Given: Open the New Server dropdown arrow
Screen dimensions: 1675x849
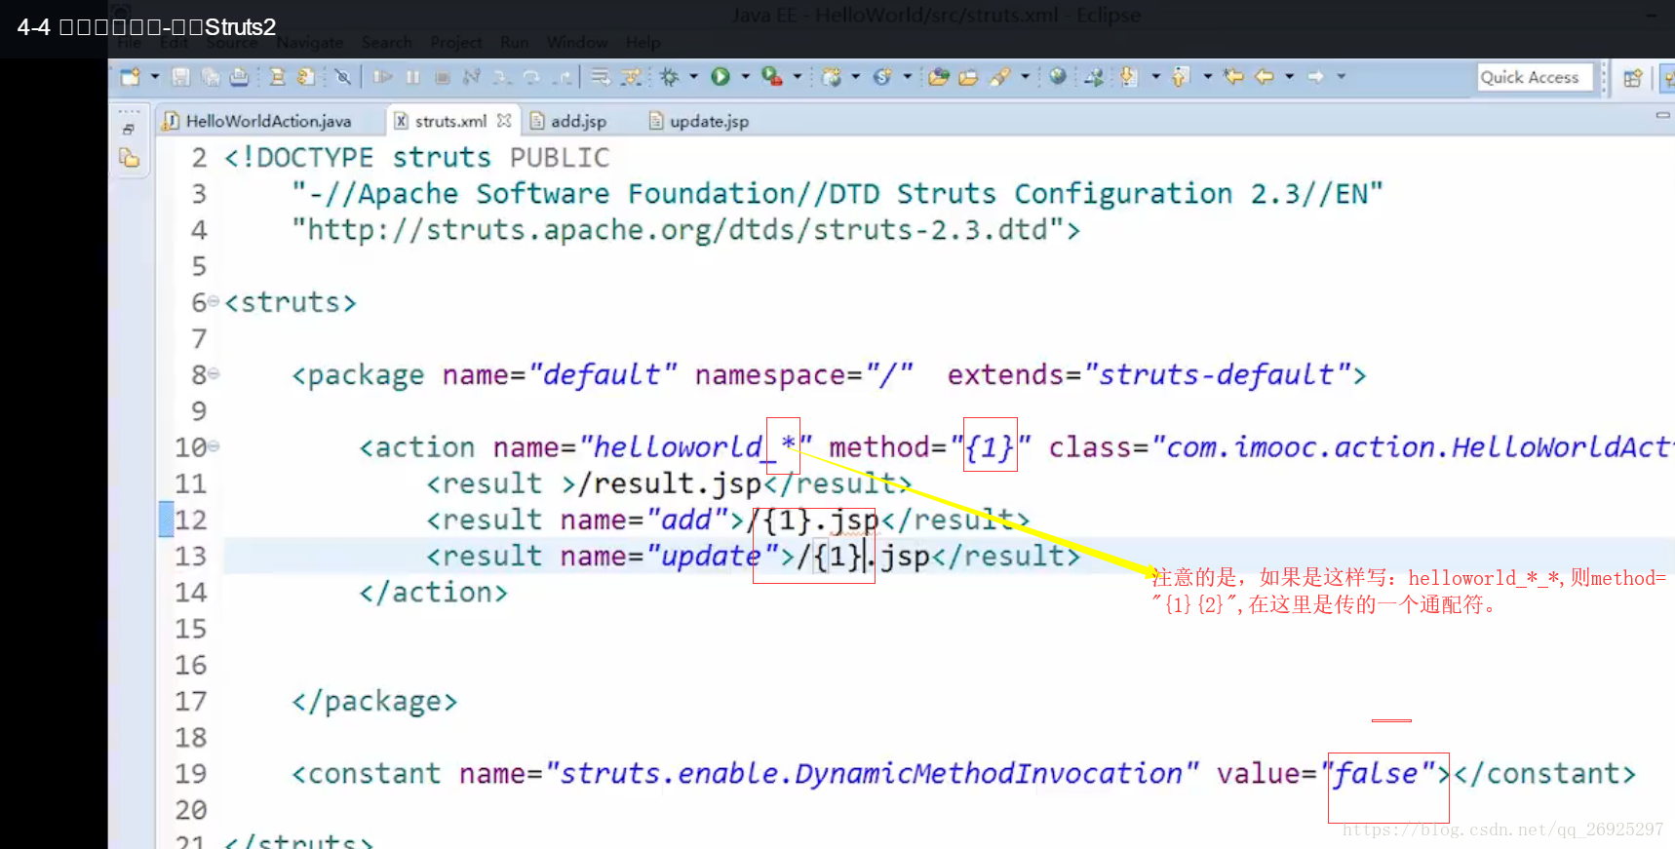Looking at the screenshot, I should click(856, 76).
